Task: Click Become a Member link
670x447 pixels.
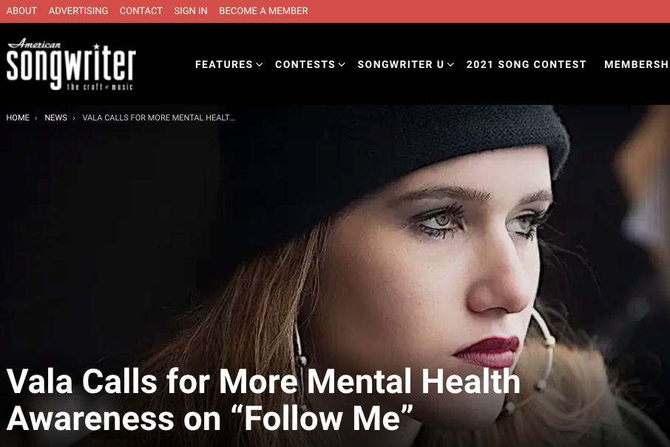Action: pos(263,11)
